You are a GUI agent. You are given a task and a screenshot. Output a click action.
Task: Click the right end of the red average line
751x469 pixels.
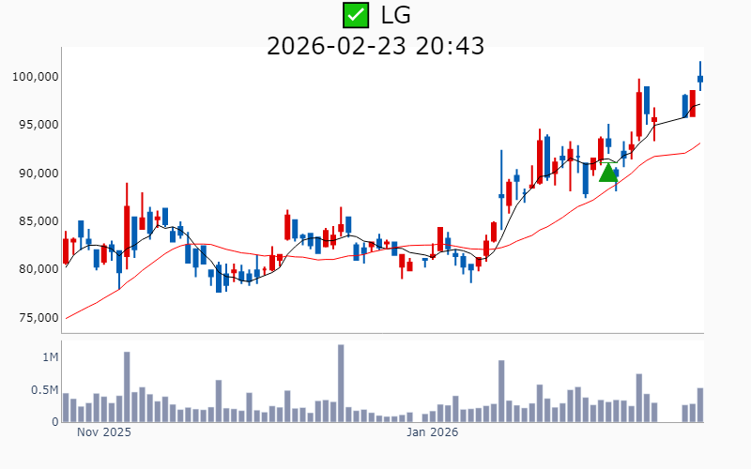699,144
